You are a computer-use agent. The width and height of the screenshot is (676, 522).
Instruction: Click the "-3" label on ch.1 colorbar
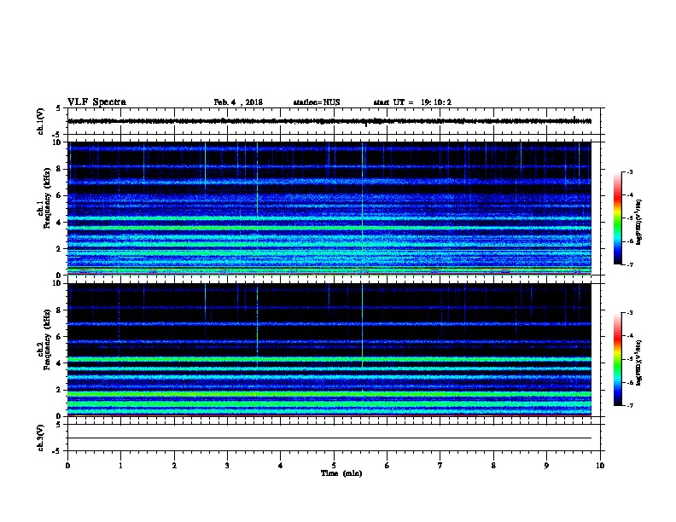click(x=629, y=172)
